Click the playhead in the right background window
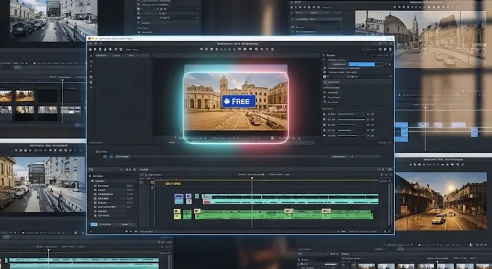492x269 pixels. tap(425, 129)
